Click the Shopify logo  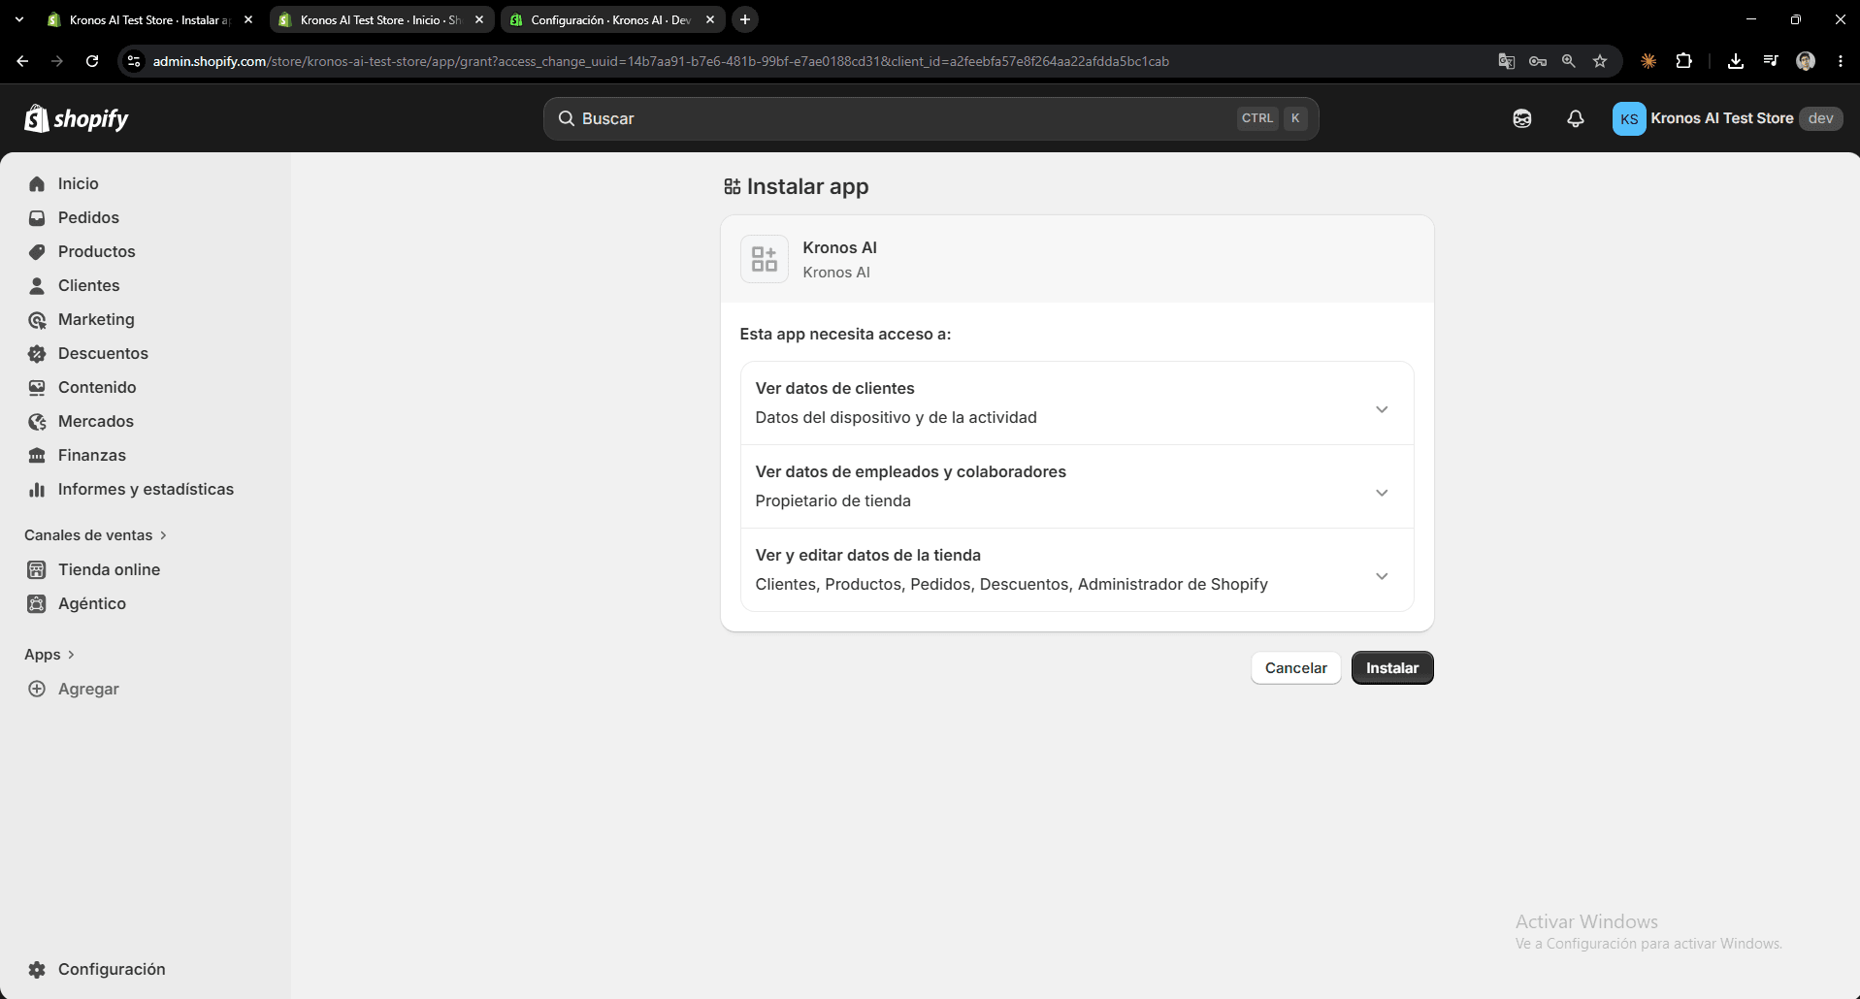coord(77,118)
